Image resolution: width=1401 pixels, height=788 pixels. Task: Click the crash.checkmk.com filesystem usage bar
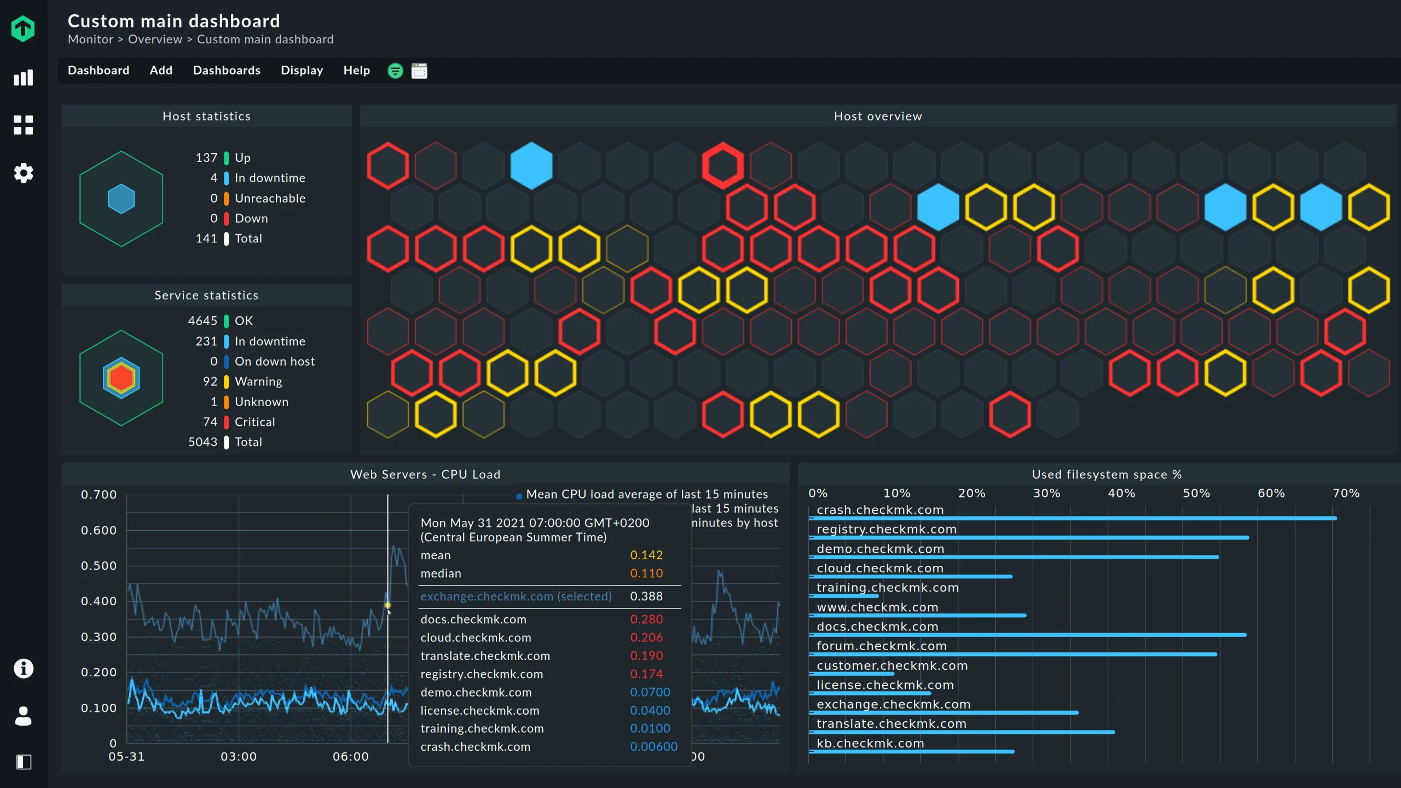pyautogui.click(x=1073, y=518)
